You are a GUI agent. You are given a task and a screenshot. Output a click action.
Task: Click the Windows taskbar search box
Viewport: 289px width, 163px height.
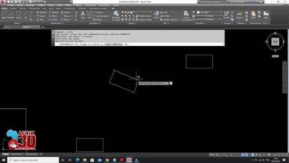33,160
